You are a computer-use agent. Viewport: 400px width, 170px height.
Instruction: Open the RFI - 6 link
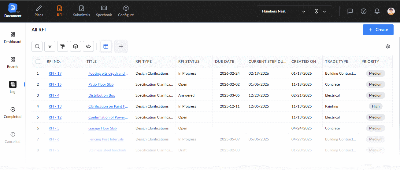54,139
